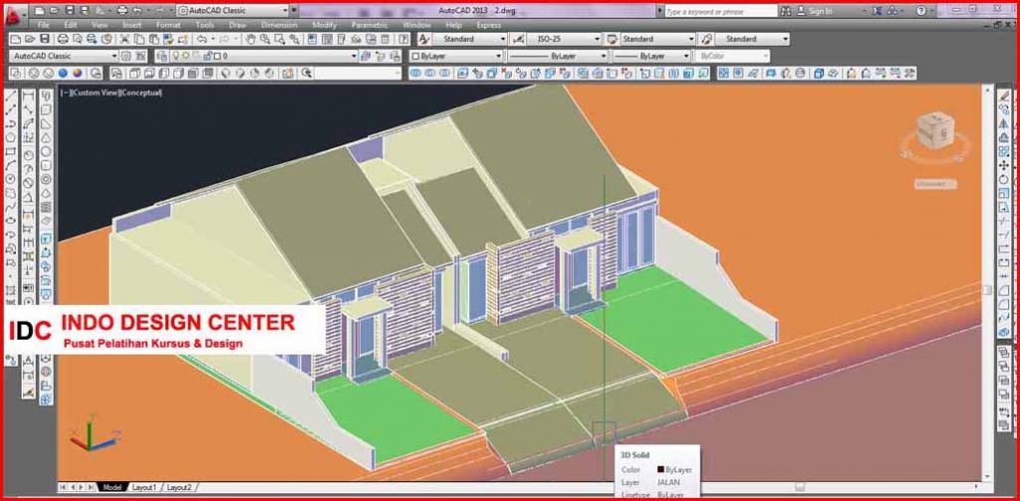This screenshot has height=501, width=1020.
Task: Click the Sign In button
Action: point(814,11)
